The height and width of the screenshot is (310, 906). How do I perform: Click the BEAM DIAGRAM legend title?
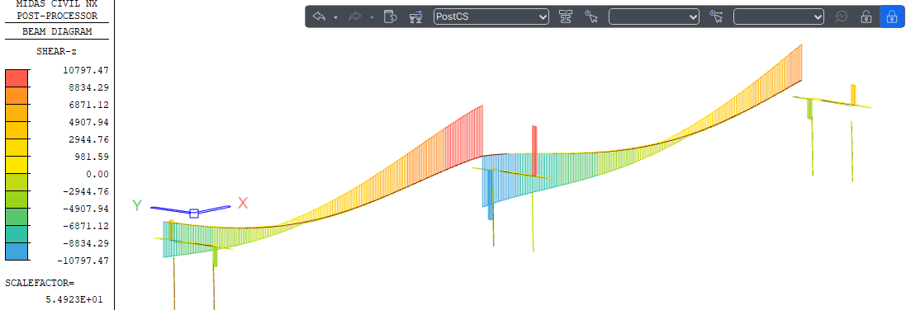(57, 32)
